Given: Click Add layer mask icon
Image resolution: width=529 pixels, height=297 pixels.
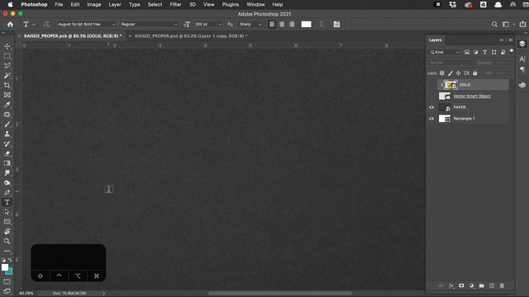Looking at the screenshot, I should pos(461,285).
